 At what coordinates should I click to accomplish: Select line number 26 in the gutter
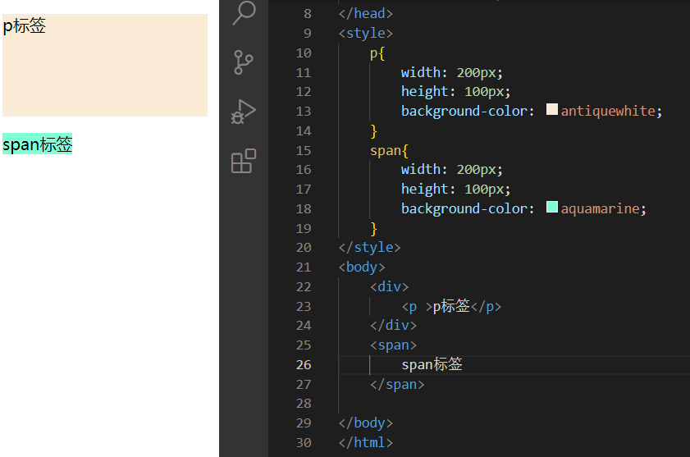304,364
